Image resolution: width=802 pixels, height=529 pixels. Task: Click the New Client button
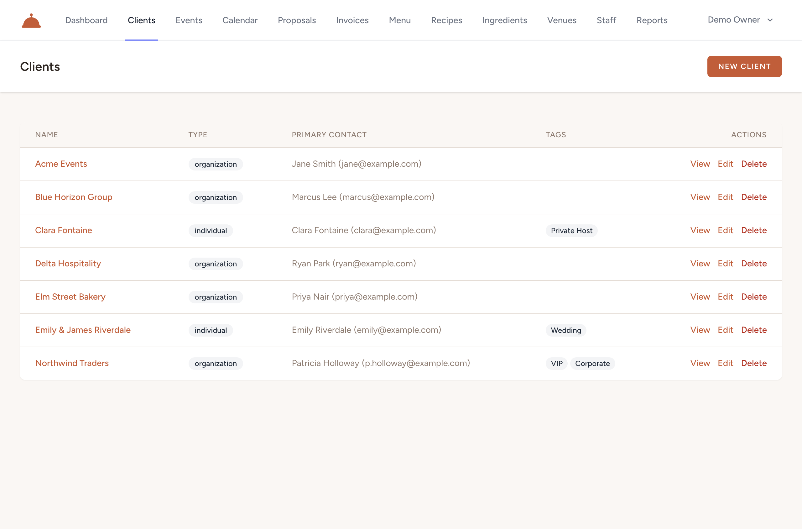tap(744, 66)
